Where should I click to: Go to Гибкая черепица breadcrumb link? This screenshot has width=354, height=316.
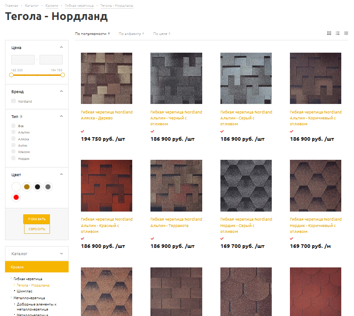79,5
